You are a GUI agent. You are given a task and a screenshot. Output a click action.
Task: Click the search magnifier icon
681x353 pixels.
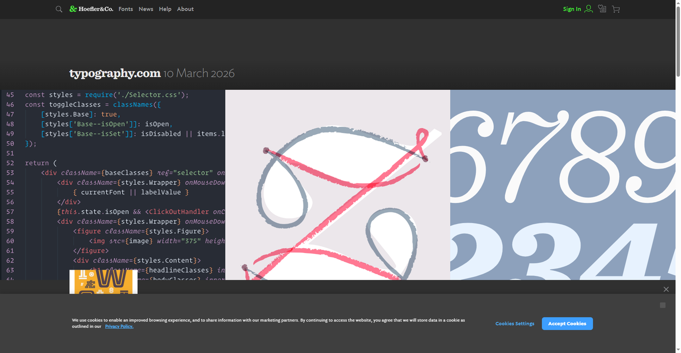coord(59,9)
